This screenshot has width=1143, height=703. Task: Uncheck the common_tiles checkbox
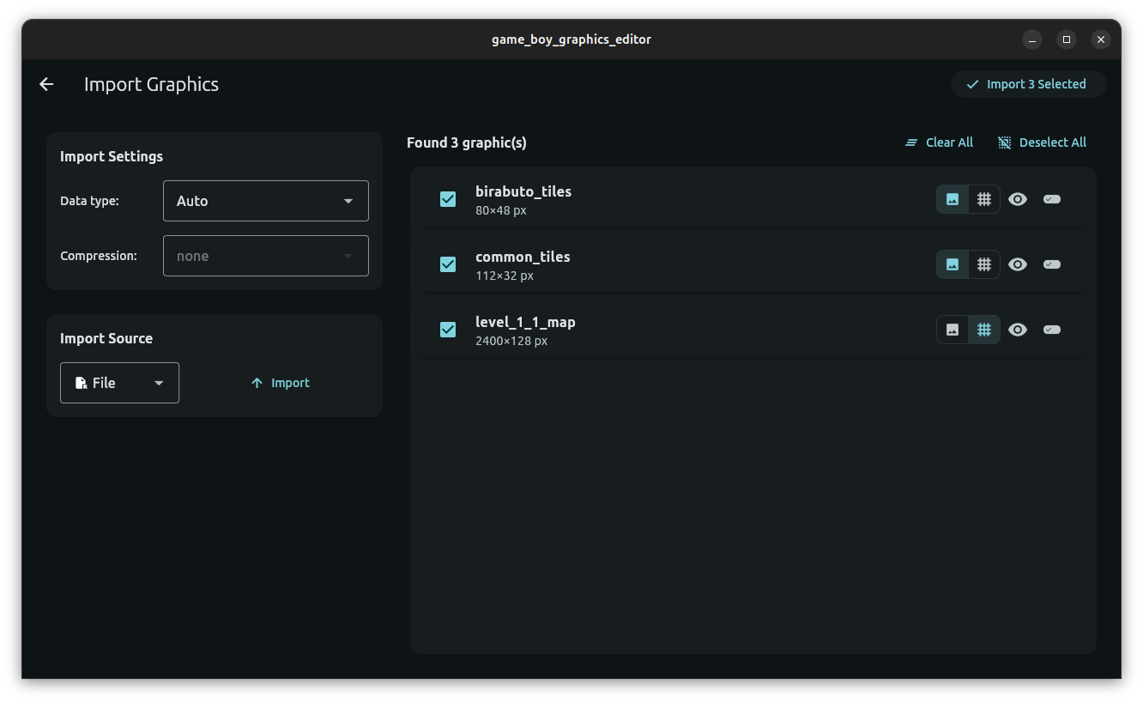pos(448,264)
